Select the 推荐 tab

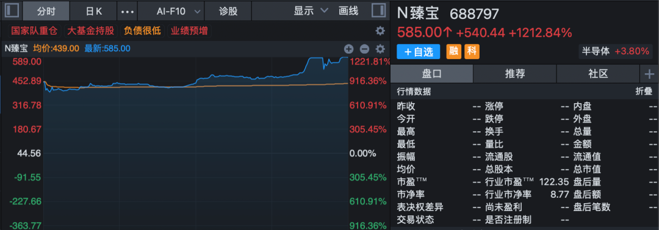(515, 74)
